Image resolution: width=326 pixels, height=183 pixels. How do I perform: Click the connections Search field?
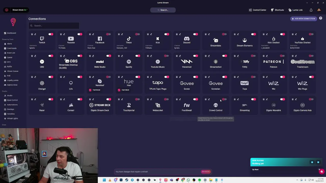pos(54,26)
